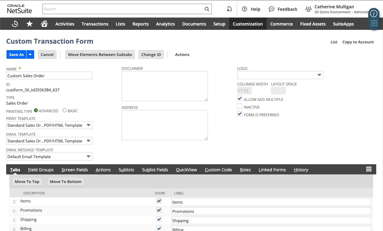Grab the drag handle for Billing row
This screenshot has height=231, width=383.
[14, 229]
